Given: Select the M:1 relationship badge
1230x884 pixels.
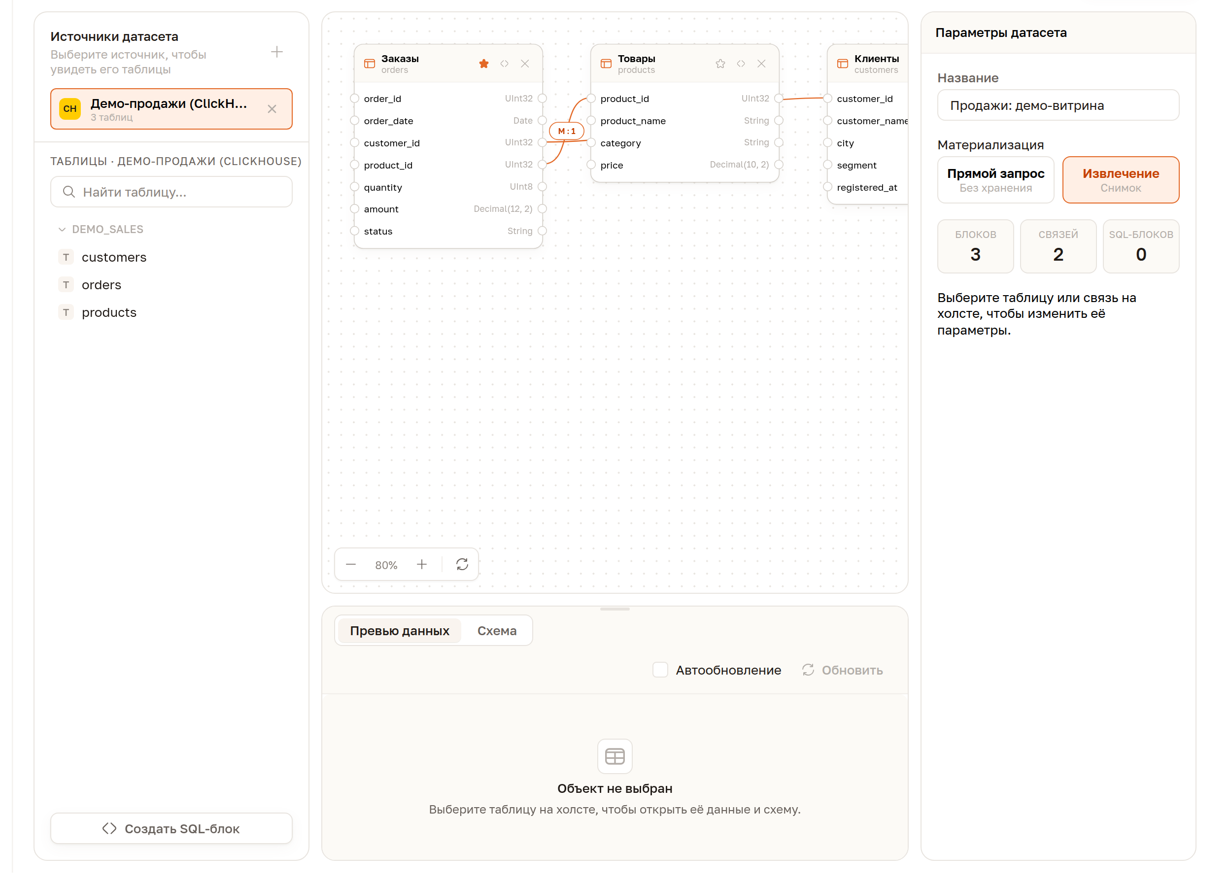Looking at the screenshot, I should 567,131.
